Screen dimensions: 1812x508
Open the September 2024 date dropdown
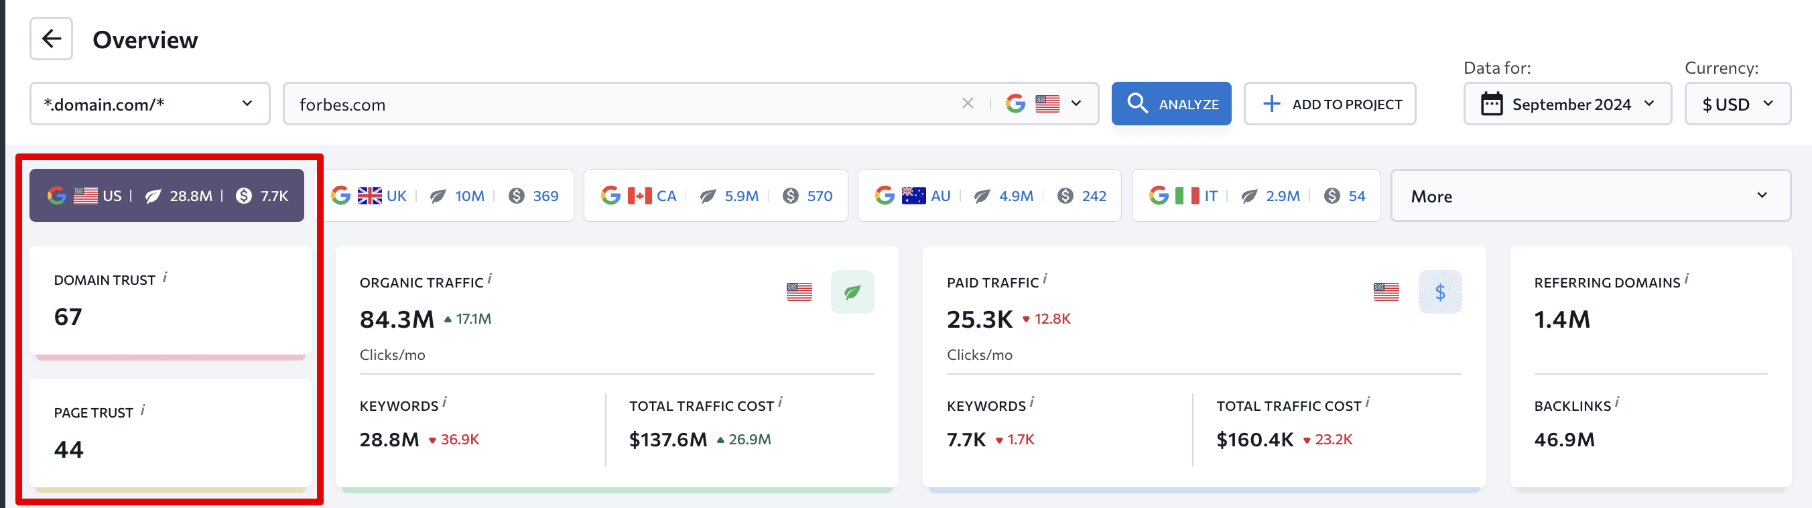(x=1567, y=103)
